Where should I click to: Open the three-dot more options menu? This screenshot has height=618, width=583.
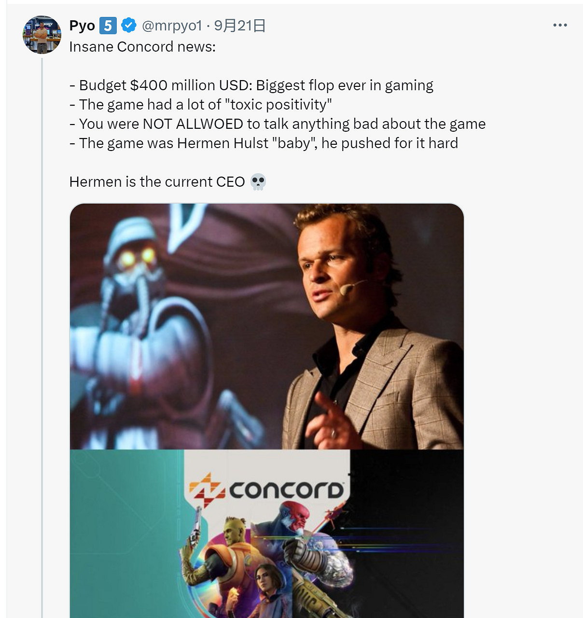point(560,25)
